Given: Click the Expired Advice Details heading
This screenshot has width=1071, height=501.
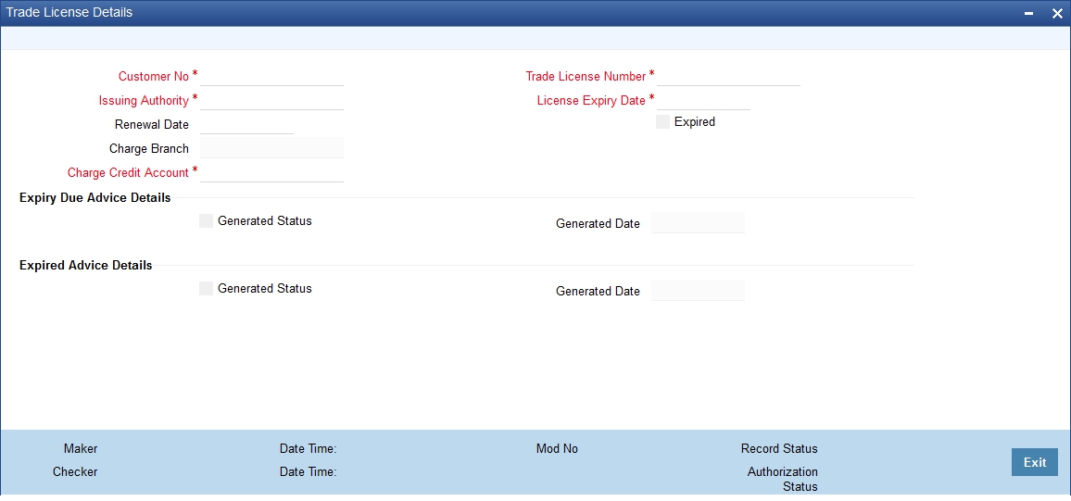Looking at the screenshot, I should [x=86, y=266].
